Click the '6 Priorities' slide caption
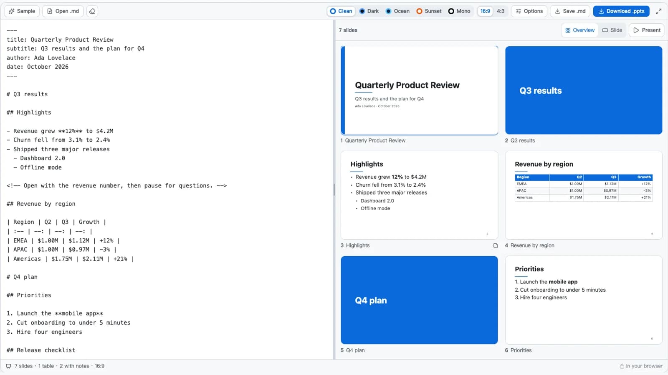 pos(518,350)
